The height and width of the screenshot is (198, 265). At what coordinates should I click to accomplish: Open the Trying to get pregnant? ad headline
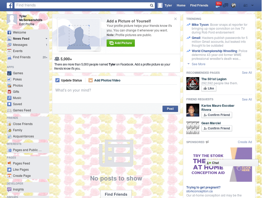click(x=203, y=187)
